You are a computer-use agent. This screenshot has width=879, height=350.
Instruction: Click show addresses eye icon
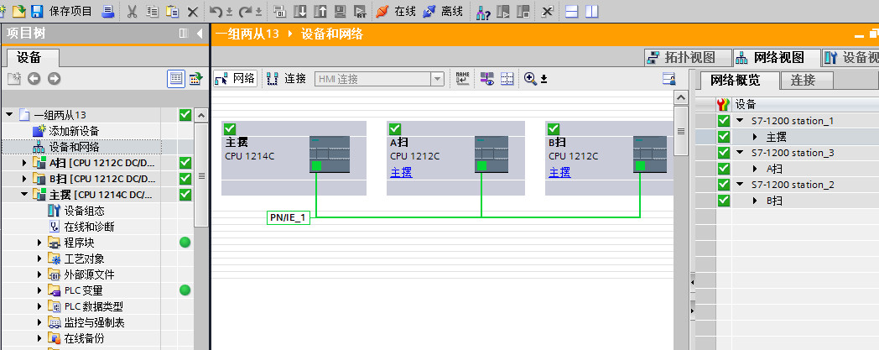click(x=487, y=79)
